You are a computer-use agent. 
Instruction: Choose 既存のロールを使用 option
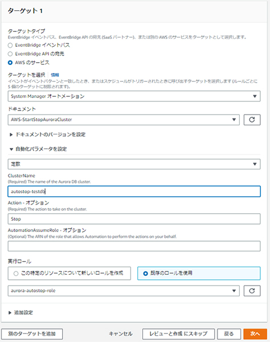tap(199, 273)
